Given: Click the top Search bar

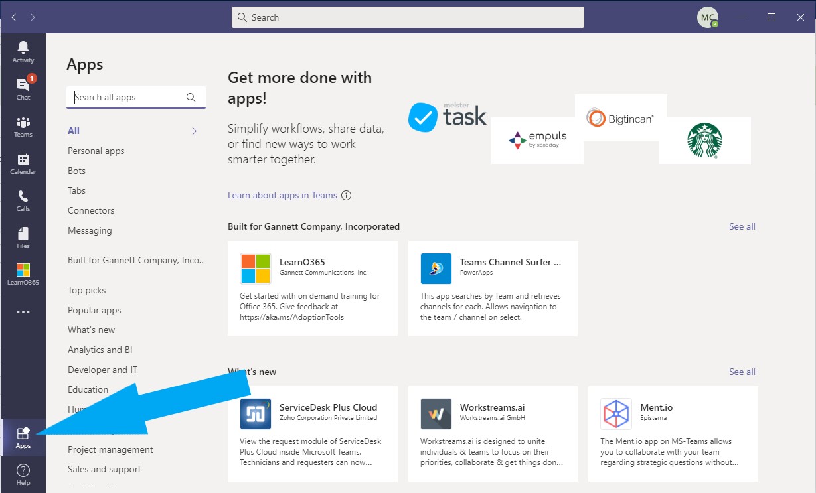Looking at the screenshot, I should point(408,17).
